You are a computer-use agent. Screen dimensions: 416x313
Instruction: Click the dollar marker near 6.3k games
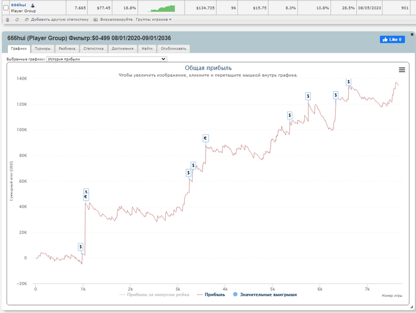(x=336, y=95)
